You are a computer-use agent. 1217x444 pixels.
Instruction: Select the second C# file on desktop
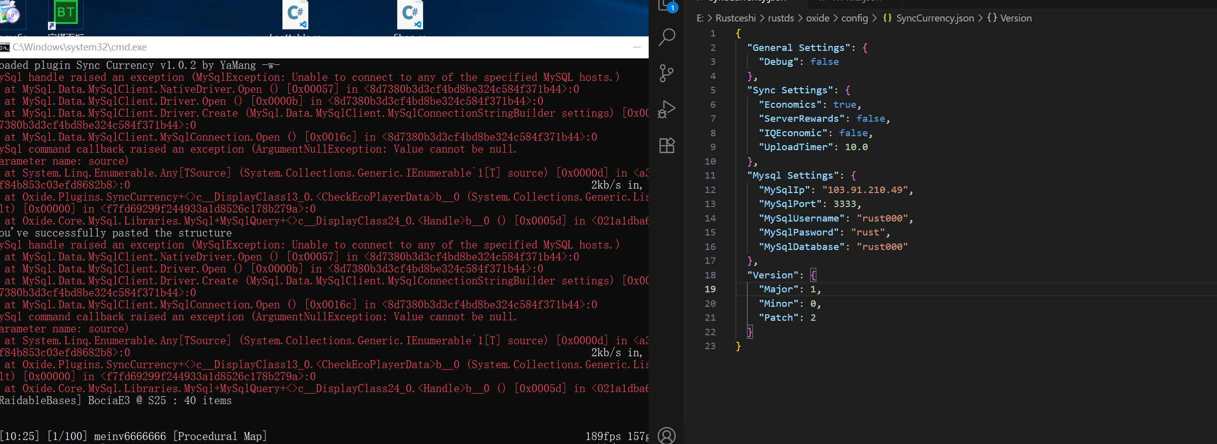coord(410,14)
